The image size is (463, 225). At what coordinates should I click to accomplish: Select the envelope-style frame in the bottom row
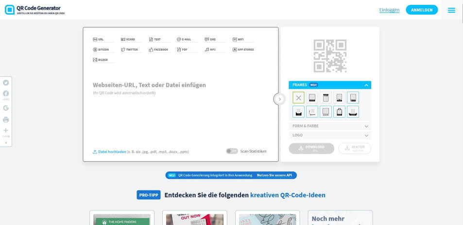click(298, 112)
